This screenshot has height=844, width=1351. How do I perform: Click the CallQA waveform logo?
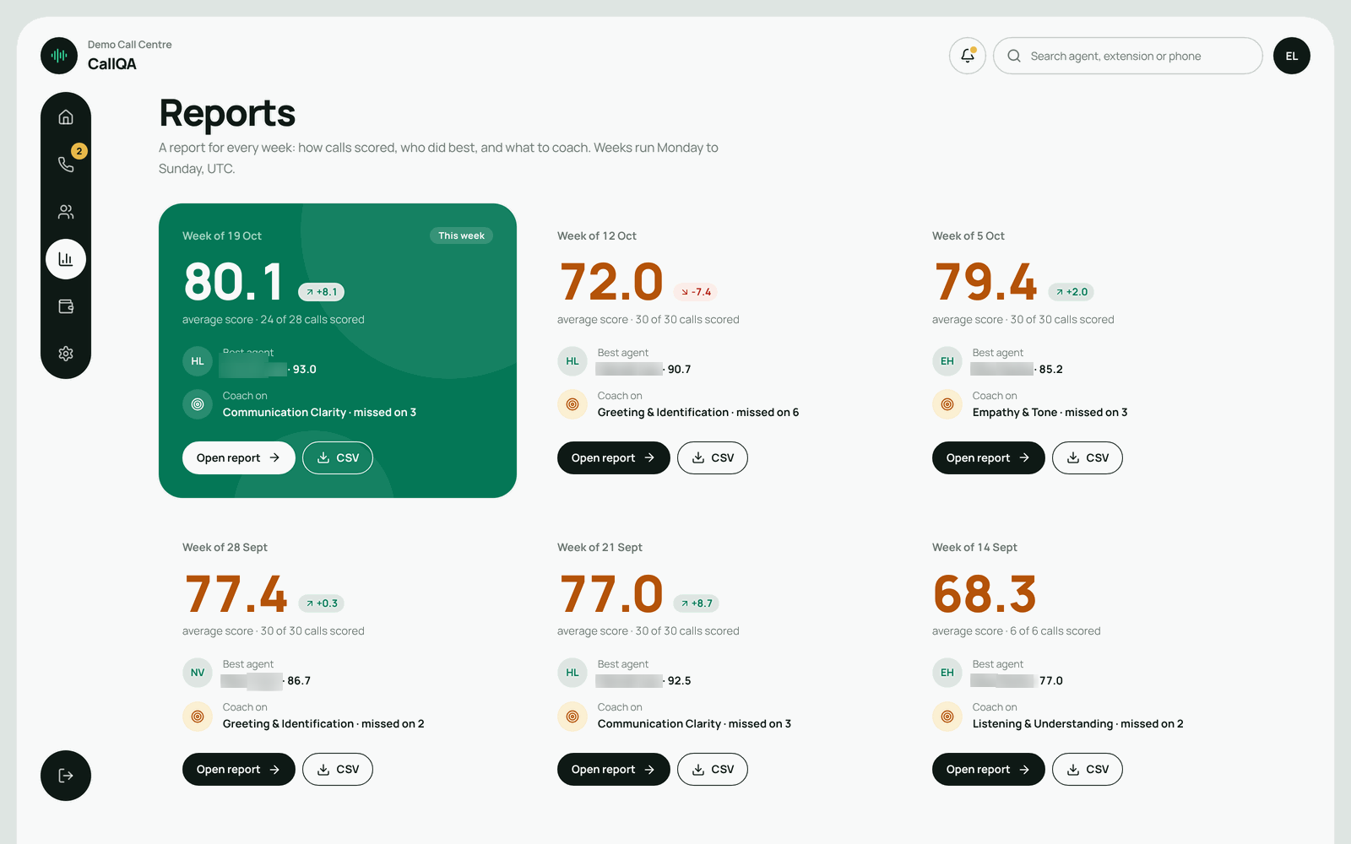pos(59,56)
